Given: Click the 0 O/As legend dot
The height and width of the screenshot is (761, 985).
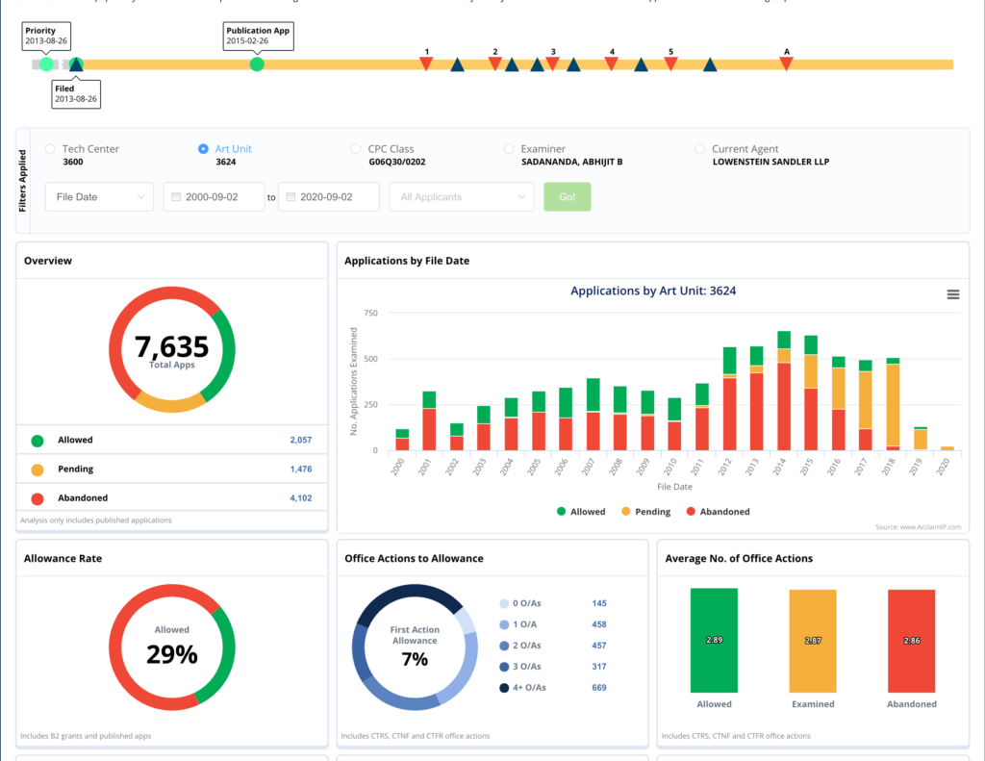Looking at the screenshot, I should (504, 604).
